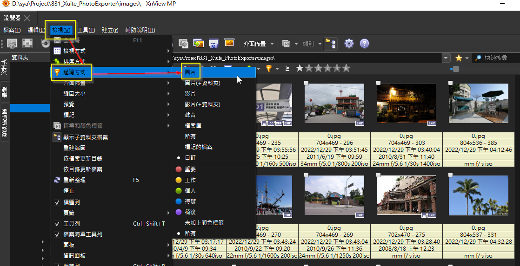Click the fullscreen view toolbar icon

coord(27,43)
